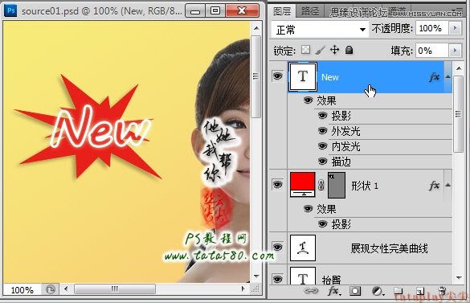Switch to 路径 tab

310,11
